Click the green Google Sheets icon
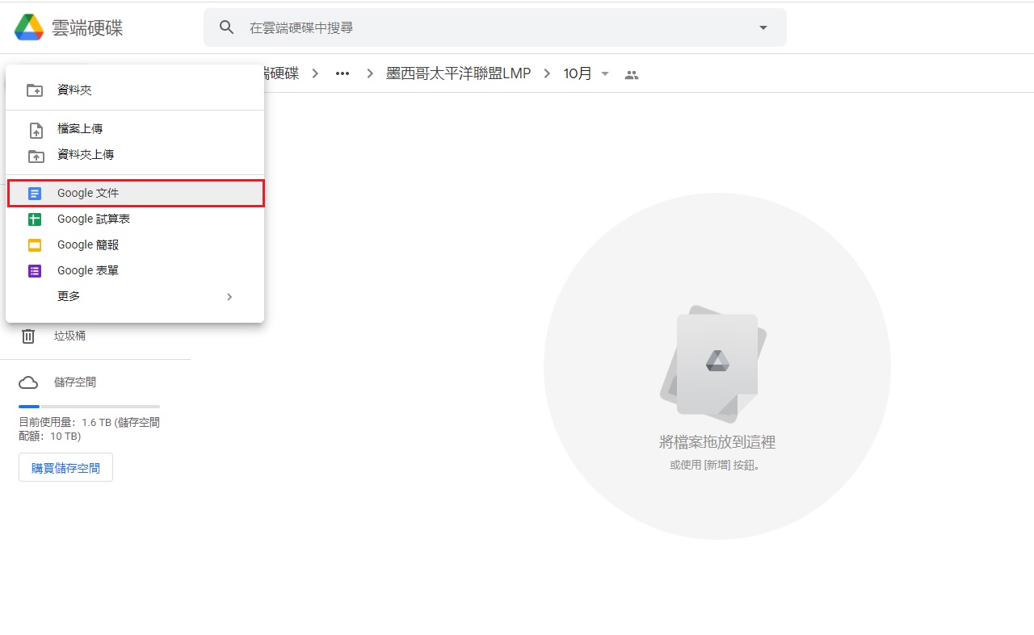Image resolution: width=1034 pixels, height=635 pixels. coord(35,219)
